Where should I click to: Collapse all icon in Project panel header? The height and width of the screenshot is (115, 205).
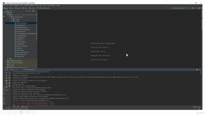coord(30,11)
